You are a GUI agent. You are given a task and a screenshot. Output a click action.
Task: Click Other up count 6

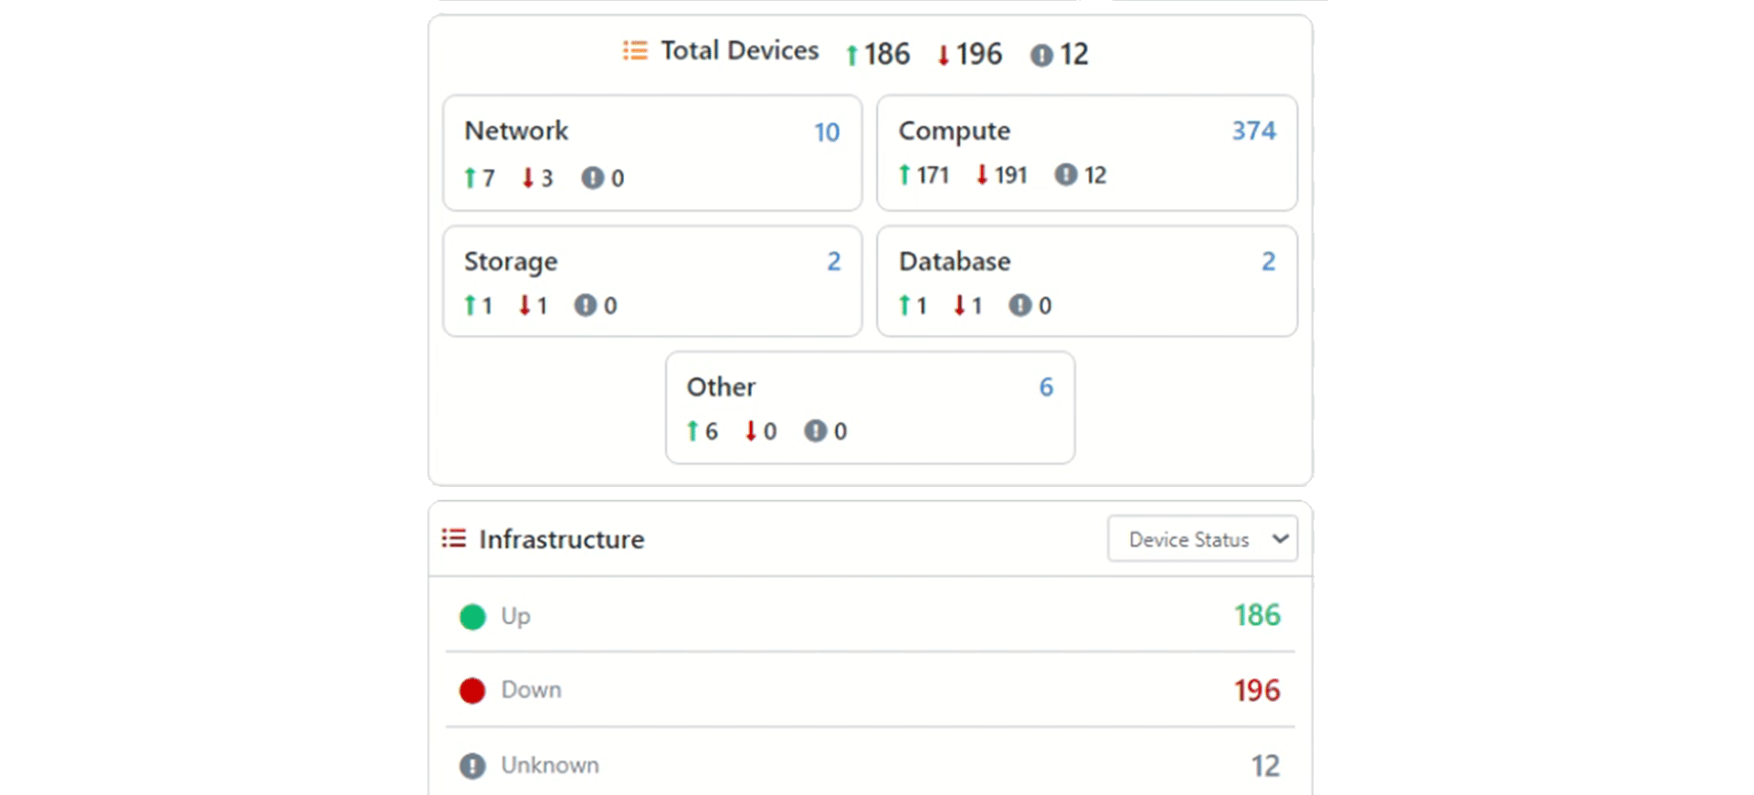[712, 430]
